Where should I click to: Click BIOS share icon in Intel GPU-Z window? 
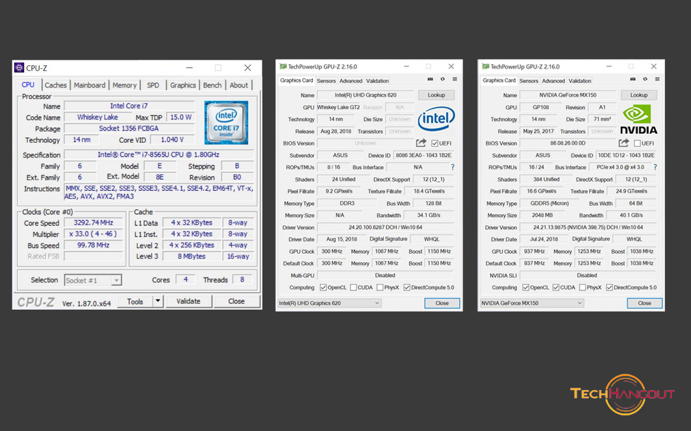point(421,143)
